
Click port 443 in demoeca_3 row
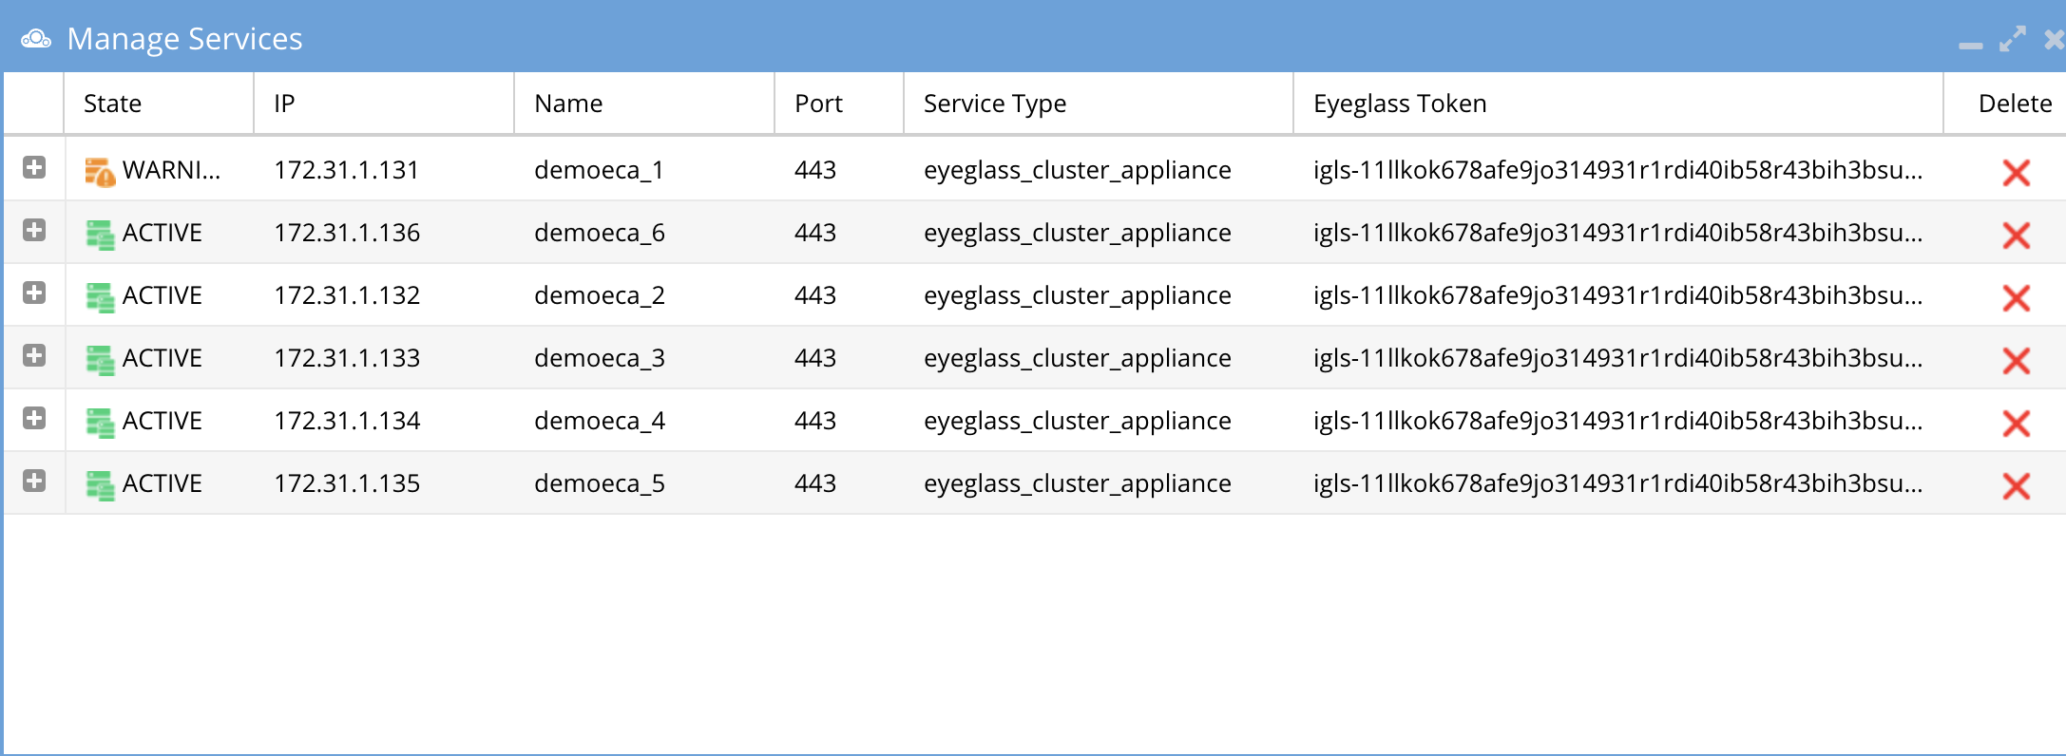[815, 358]
